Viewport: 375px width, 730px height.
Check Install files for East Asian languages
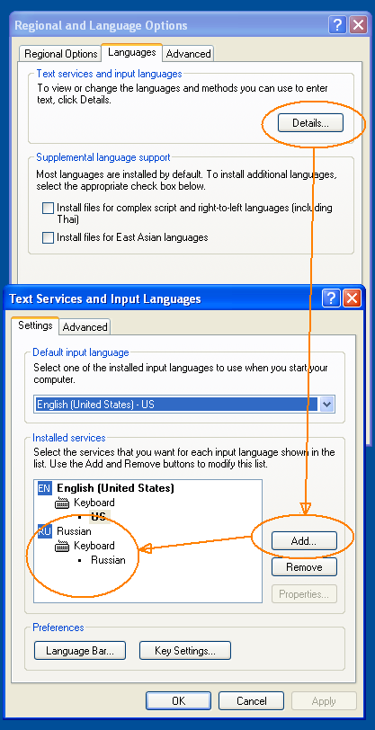point(48,238)
